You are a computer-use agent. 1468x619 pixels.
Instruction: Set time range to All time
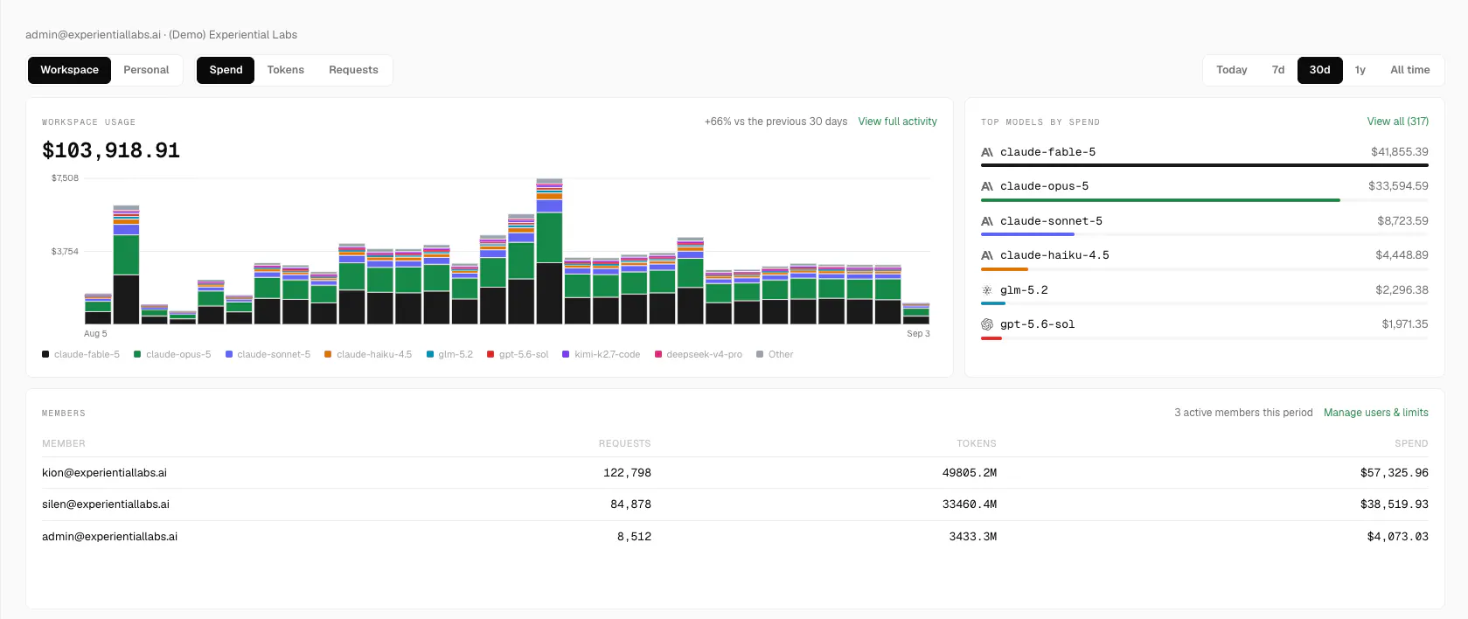coord(1410,70)
